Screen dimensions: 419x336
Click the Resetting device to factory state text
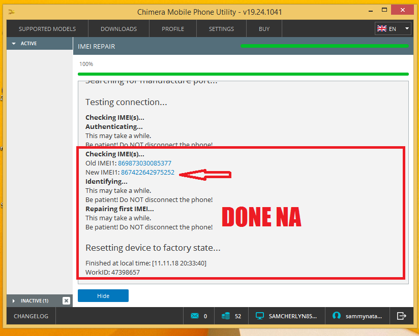click(x=153, y=248)
